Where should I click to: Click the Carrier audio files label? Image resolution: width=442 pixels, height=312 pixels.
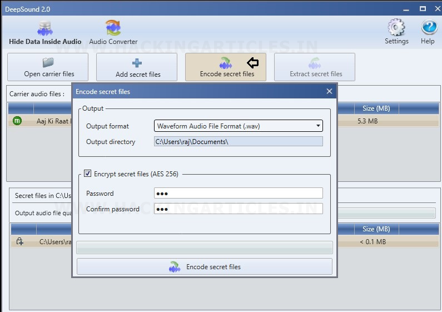[37, 94]
